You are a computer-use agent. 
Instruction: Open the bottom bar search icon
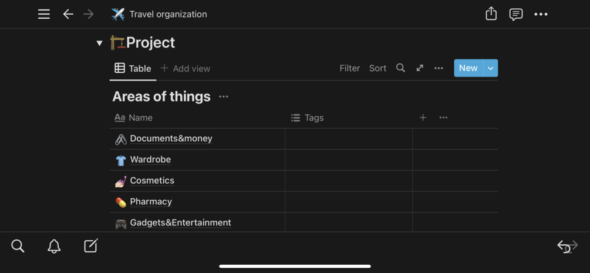18,246
